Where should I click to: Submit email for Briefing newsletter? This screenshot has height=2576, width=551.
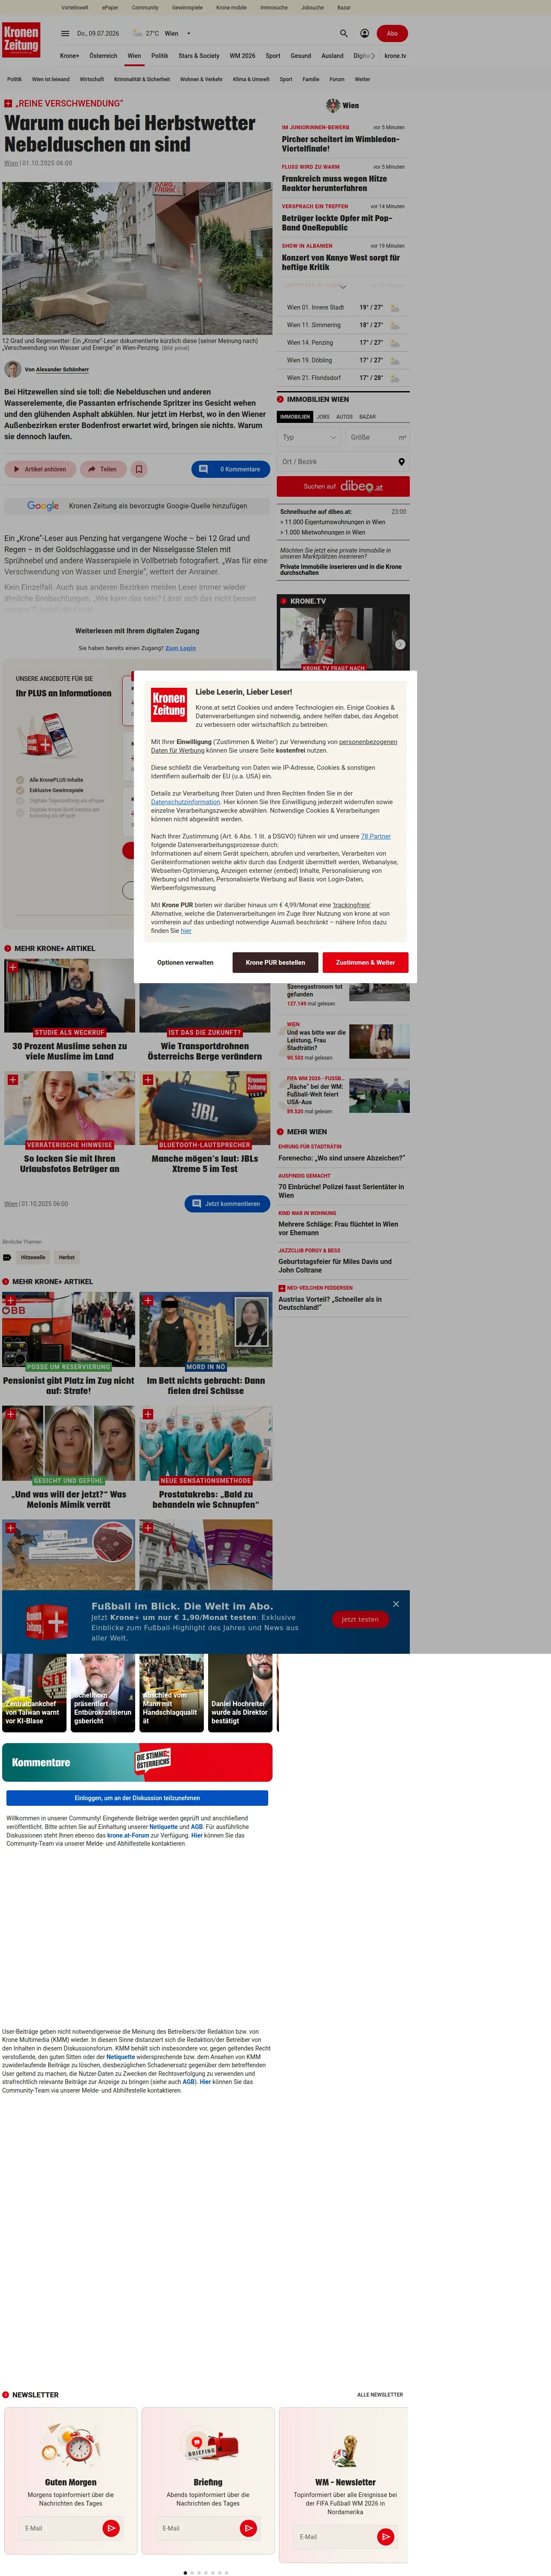248,2528
